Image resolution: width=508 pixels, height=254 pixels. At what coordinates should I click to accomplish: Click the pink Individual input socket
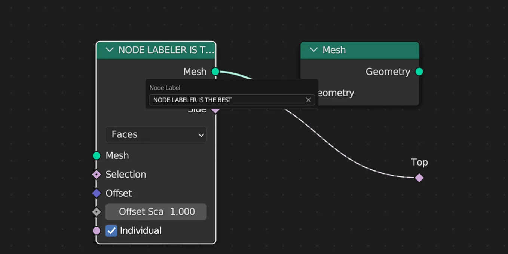[97, 230]
